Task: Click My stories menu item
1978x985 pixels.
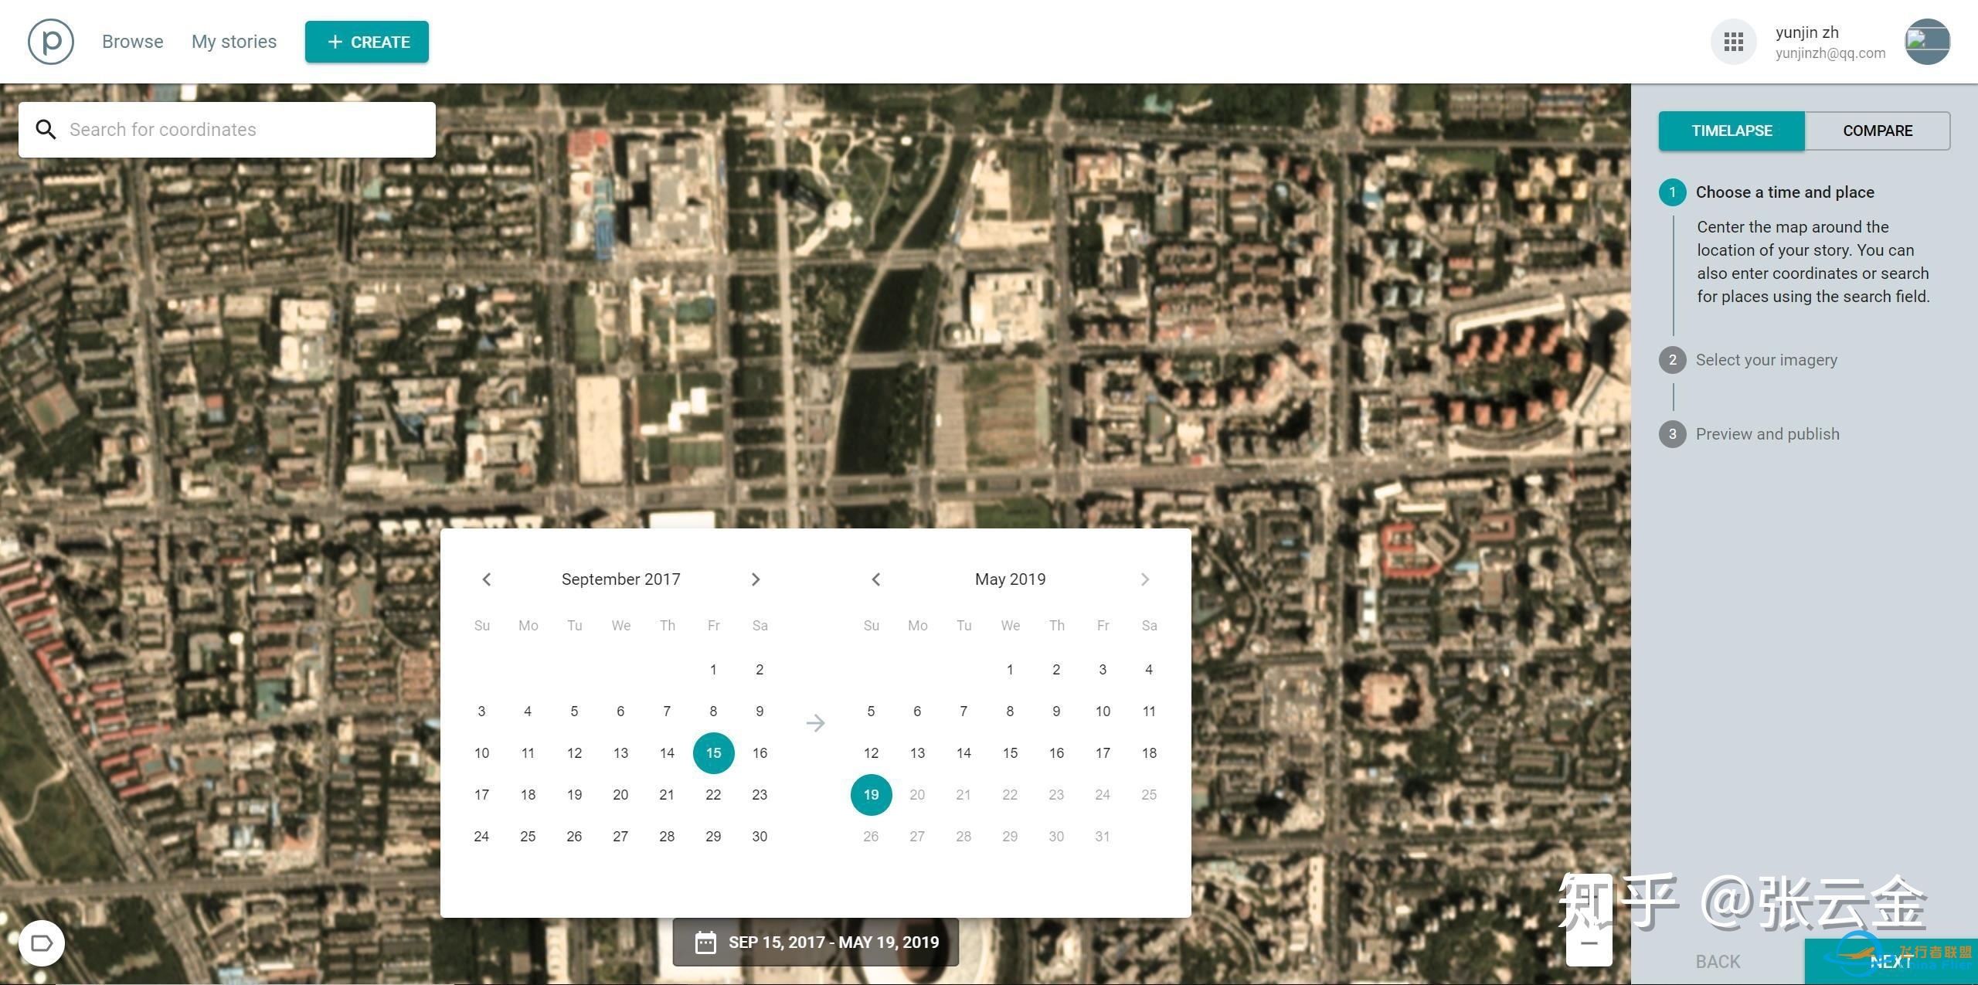Action: tap(233, 42)
